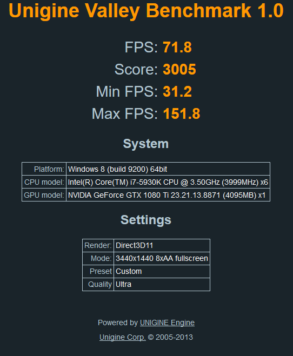Open the Unigine Corp. link
Viewport: 293px width, 356px height.
123,337
